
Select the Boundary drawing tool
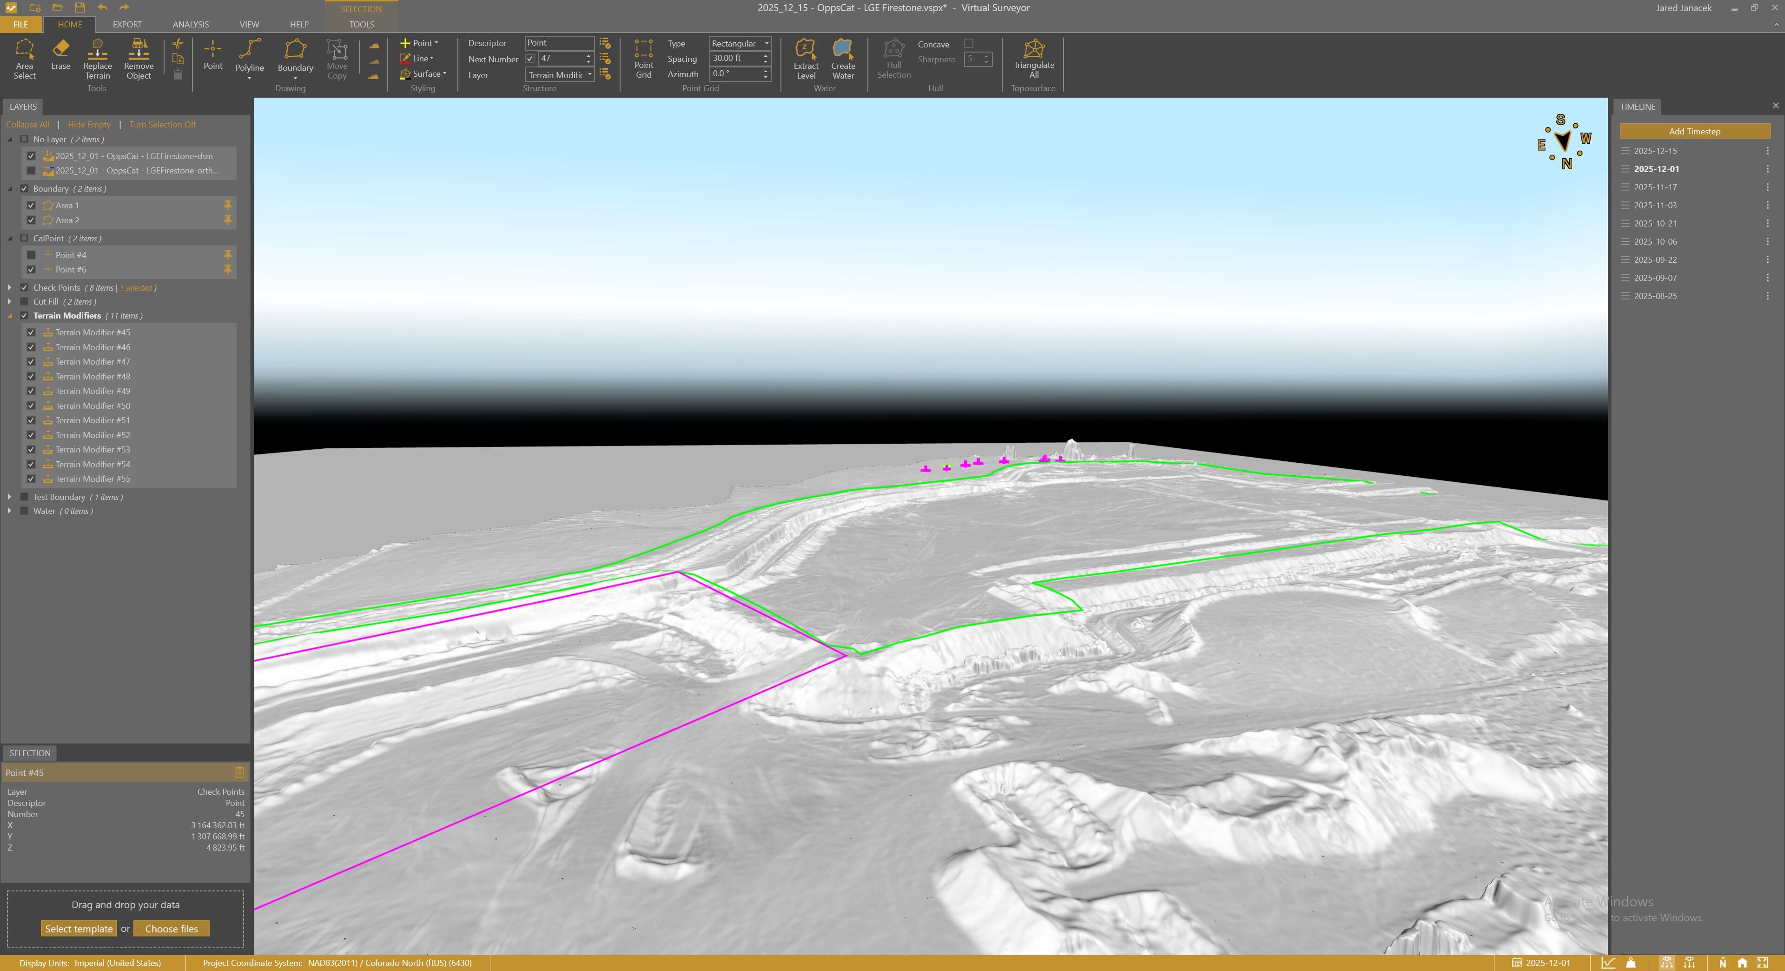(295, 59)
